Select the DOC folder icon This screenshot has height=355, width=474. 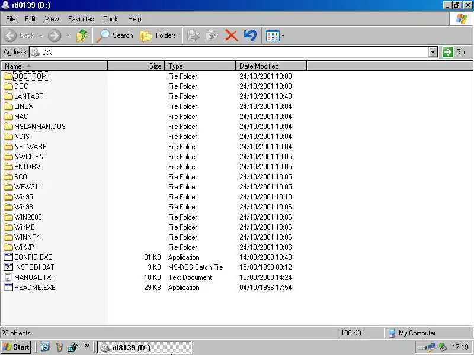pos(8,86)
